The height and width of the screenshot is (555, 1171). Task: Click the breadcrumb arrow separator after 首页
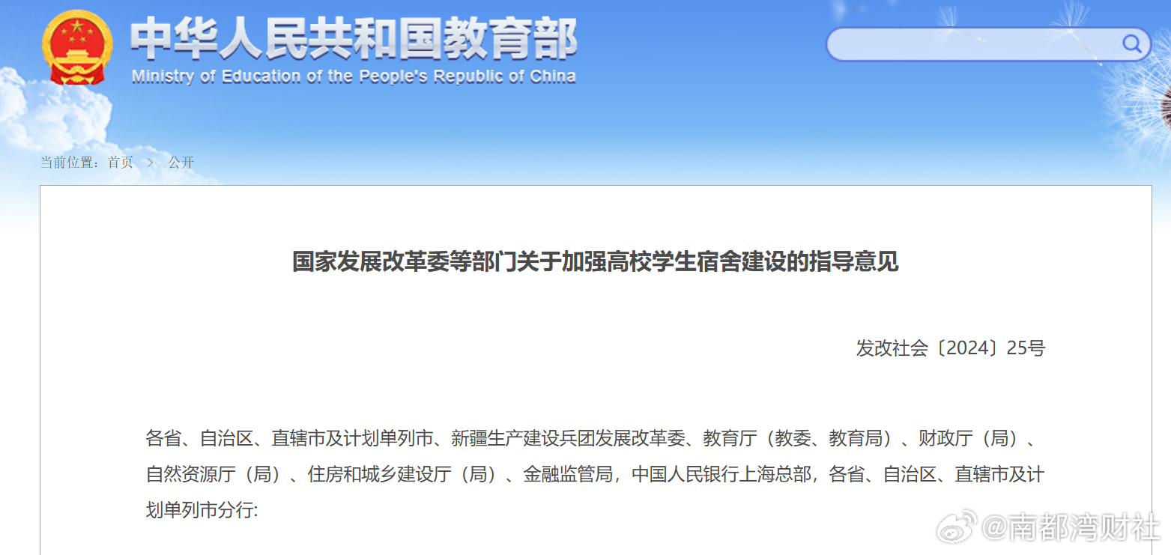150,162
